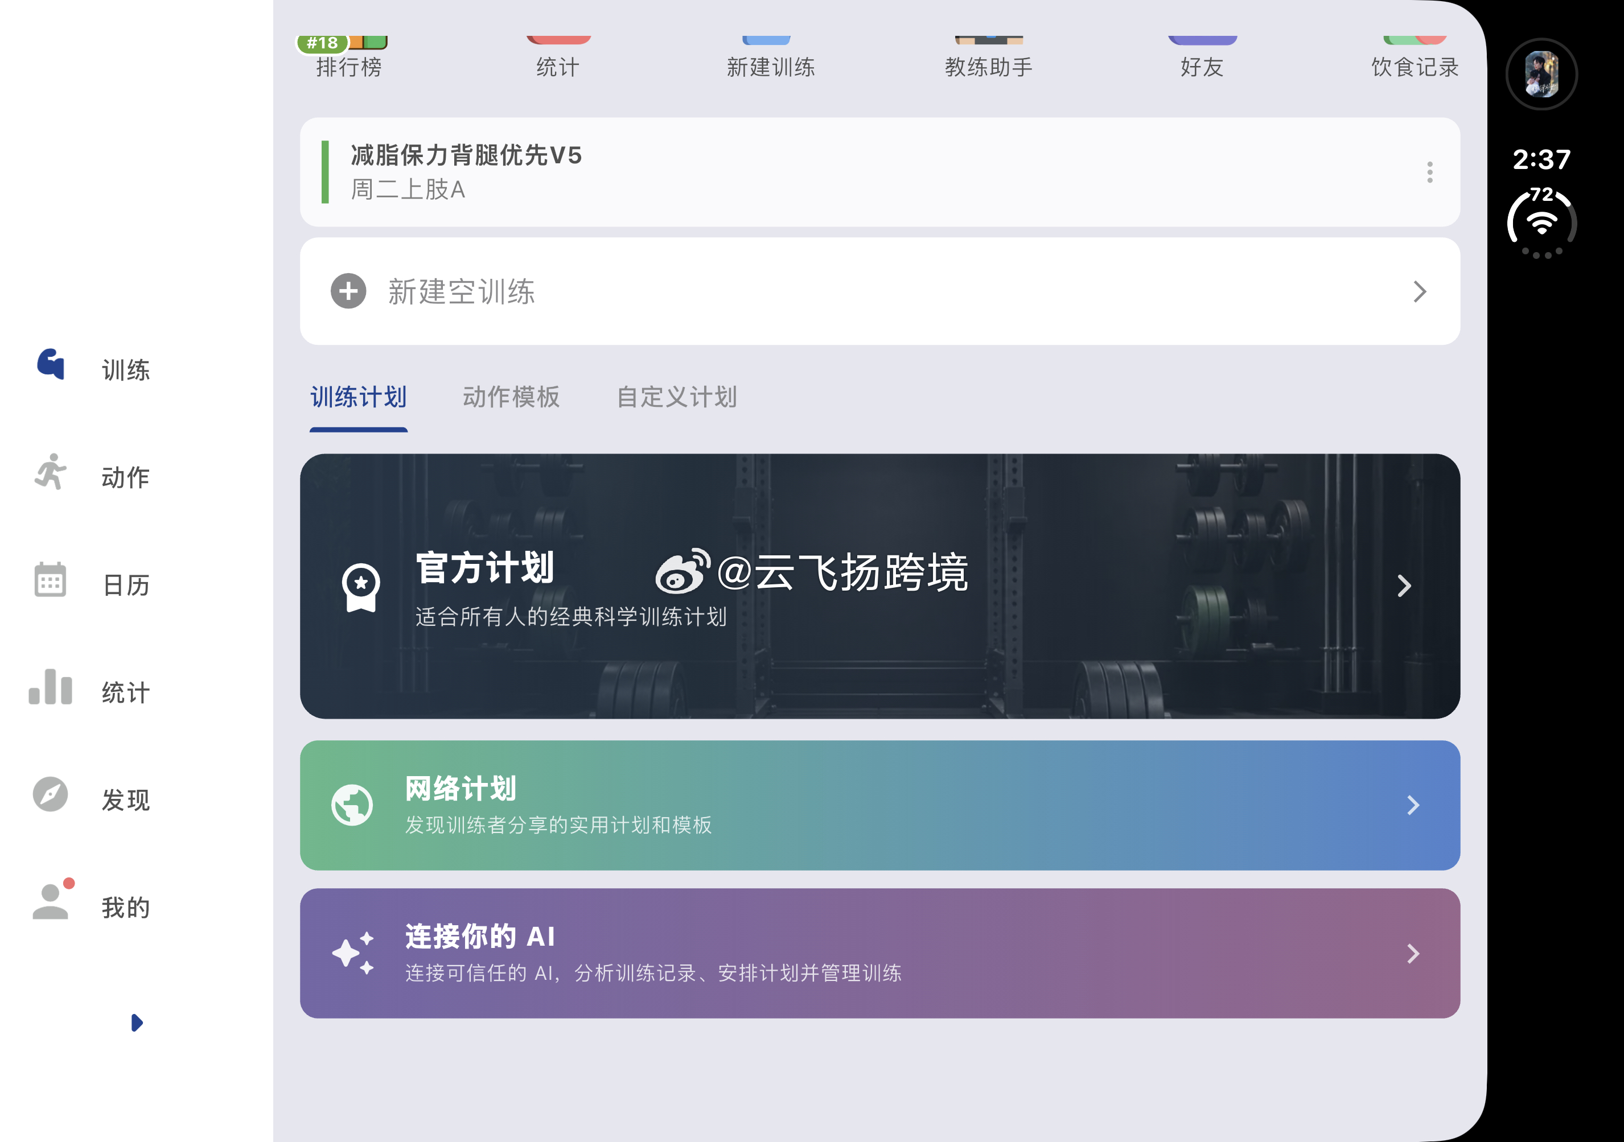Expand 连接你的 AI with its chevron
Image resolution: width=1624 pixels, height=1142 pixels.
(1413, 953)
